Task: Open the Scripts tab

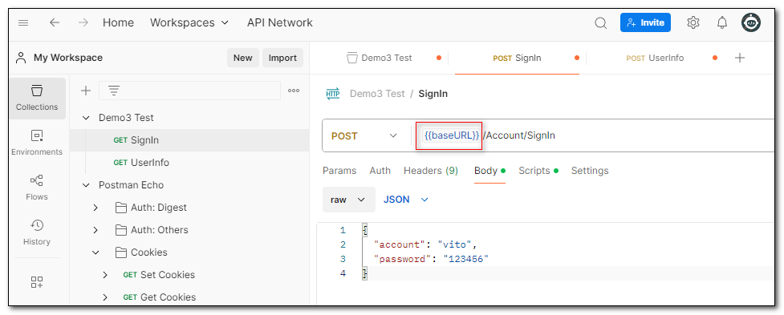Action: (538, 171)
